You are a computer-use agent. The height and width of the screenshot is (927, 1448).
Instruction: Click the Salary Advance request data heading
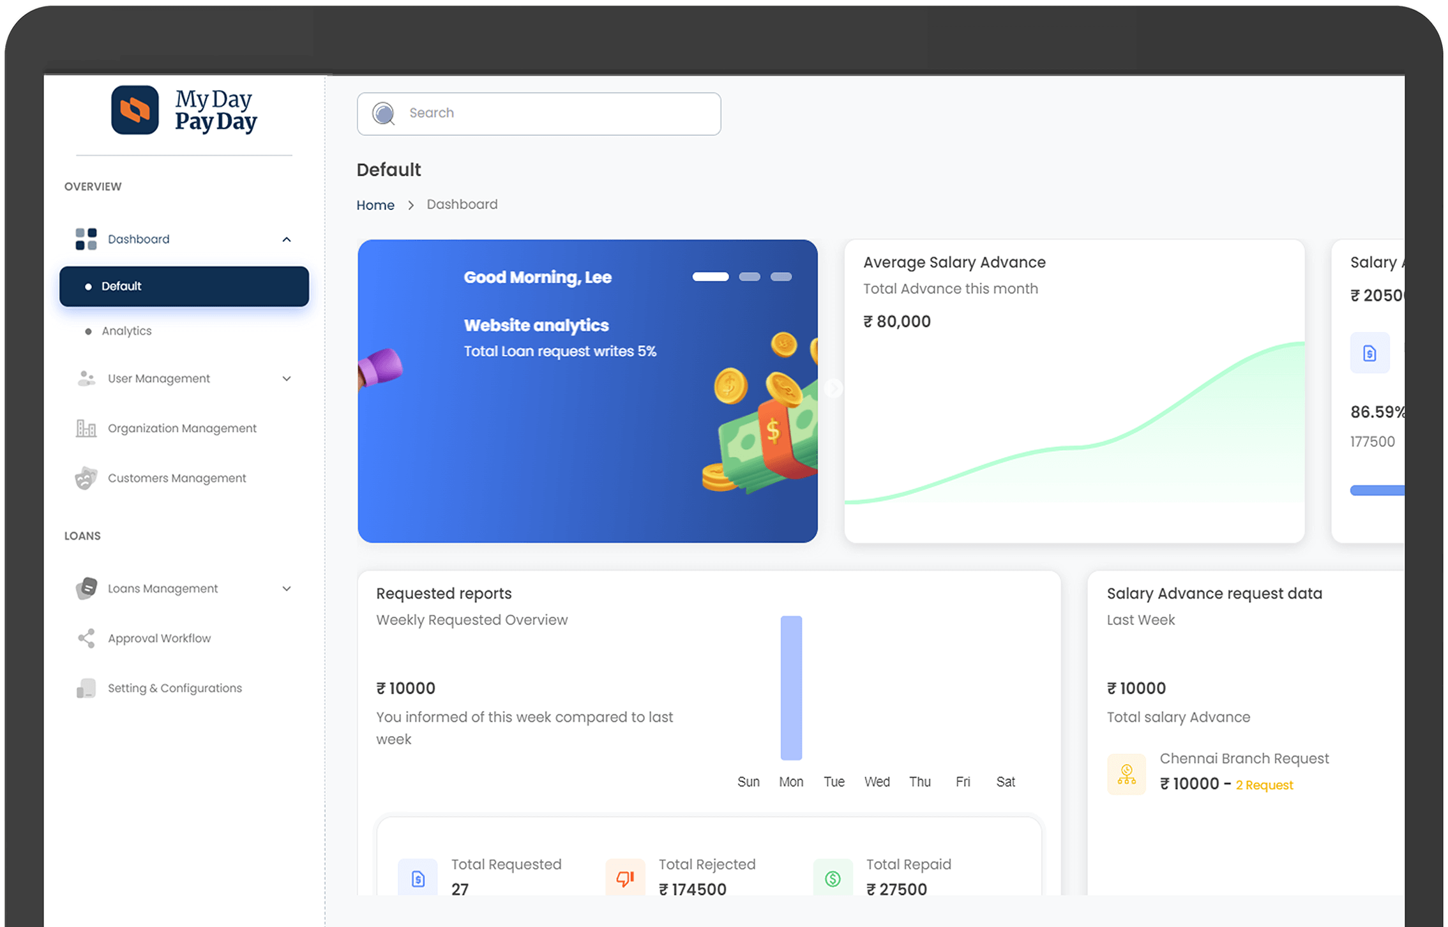coord(1214,594)
